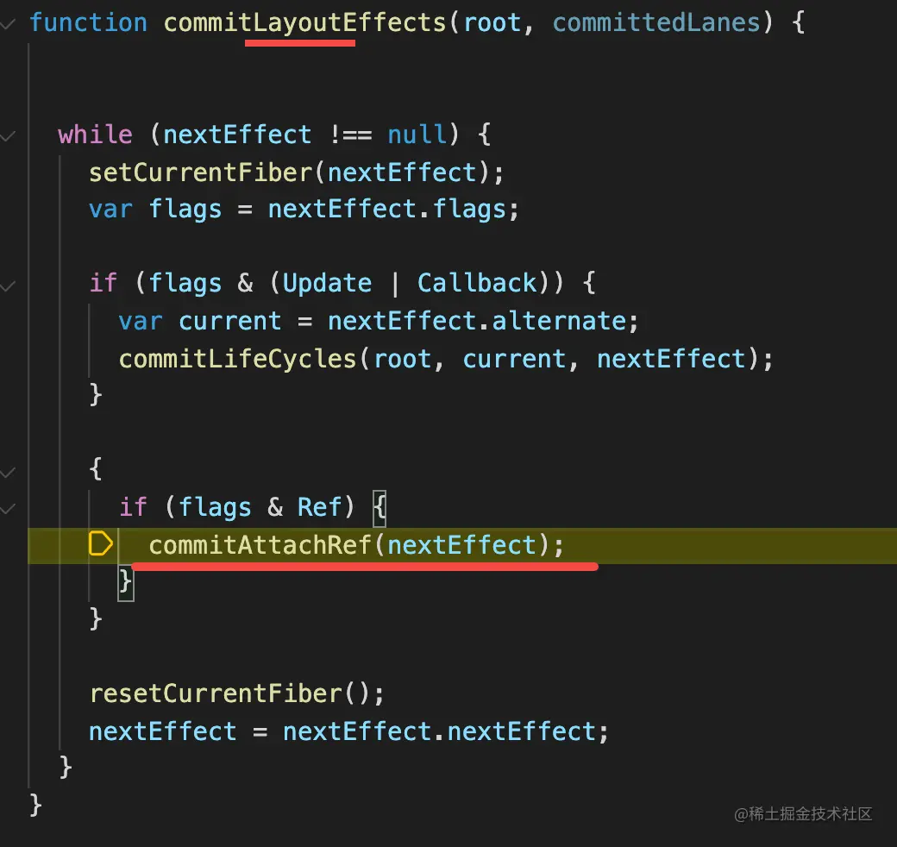Collapse the standalone brace block chevron
897x847 pixels.
[x=8, y=473]
